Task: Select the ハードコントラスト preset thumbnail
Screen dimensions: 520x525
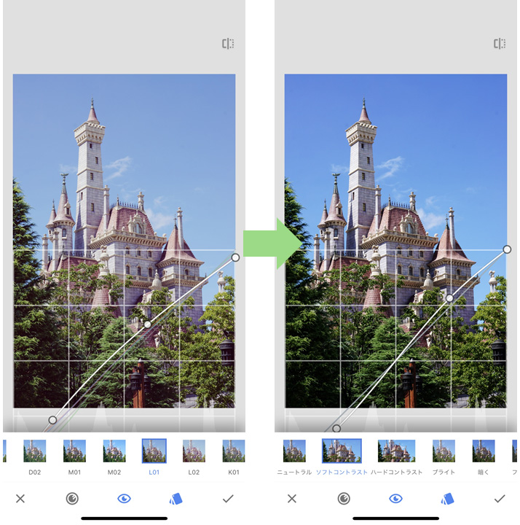Action: (x=397, y=451)
